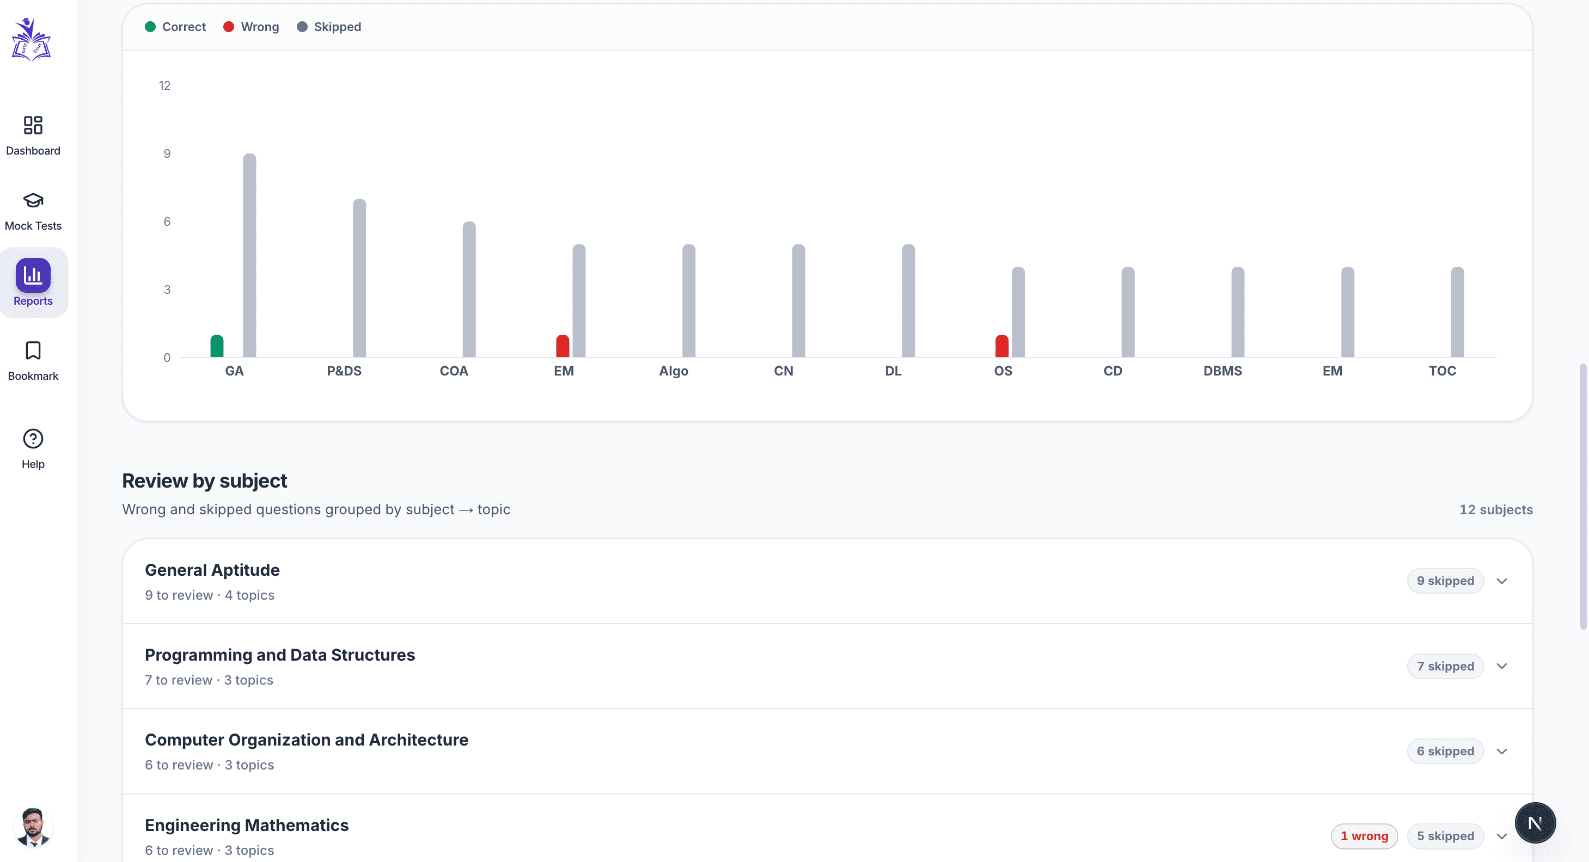Click the Skipped bar for OS
This screenshot has height=862, width=1589.
point(1018,312)
